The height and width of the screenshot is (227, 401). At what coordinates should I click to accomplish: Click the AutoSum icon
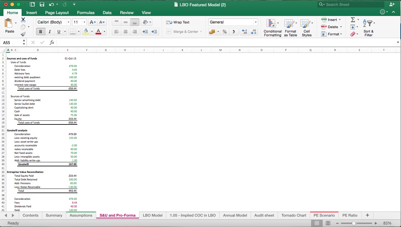[x=353, y=19]
